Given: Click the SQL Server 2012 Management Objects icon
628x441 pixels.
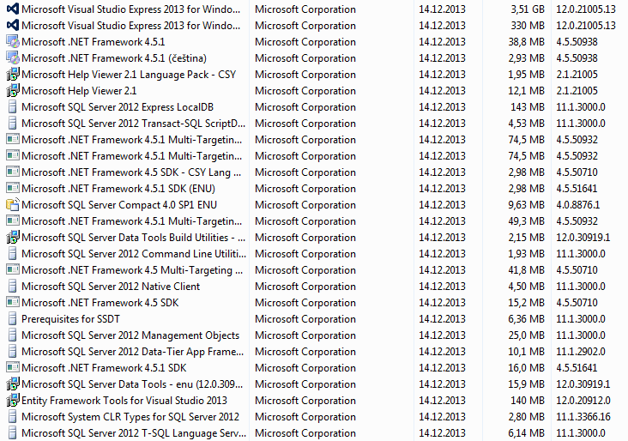Looking at the screenshot, I should [x=12, y=335].
